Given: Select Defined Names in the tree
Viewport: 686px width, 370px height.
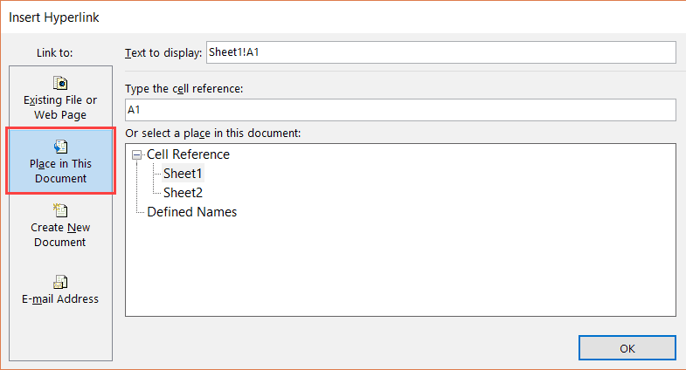Looking at the screenshot, I should click(x=191, y=212).
